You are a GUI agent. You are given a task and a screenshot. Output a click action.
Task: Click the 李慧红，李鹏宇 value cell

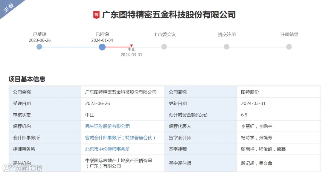pyautogui.click(x=279, y=126)
